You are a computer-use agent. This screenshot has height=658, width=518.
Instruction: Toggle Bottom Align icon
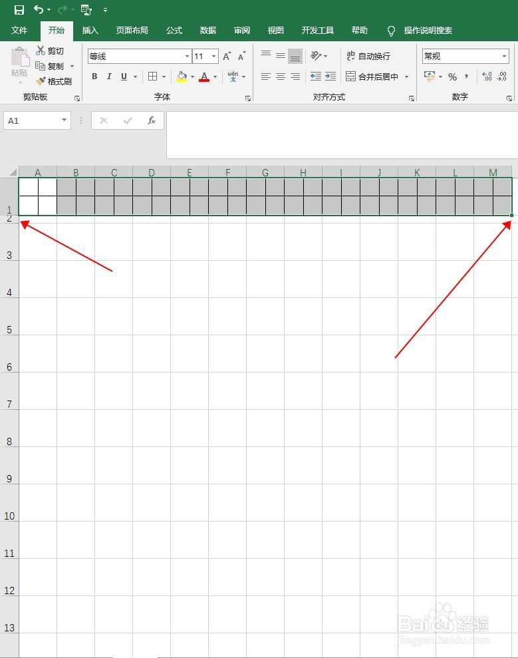pos(295,56)
